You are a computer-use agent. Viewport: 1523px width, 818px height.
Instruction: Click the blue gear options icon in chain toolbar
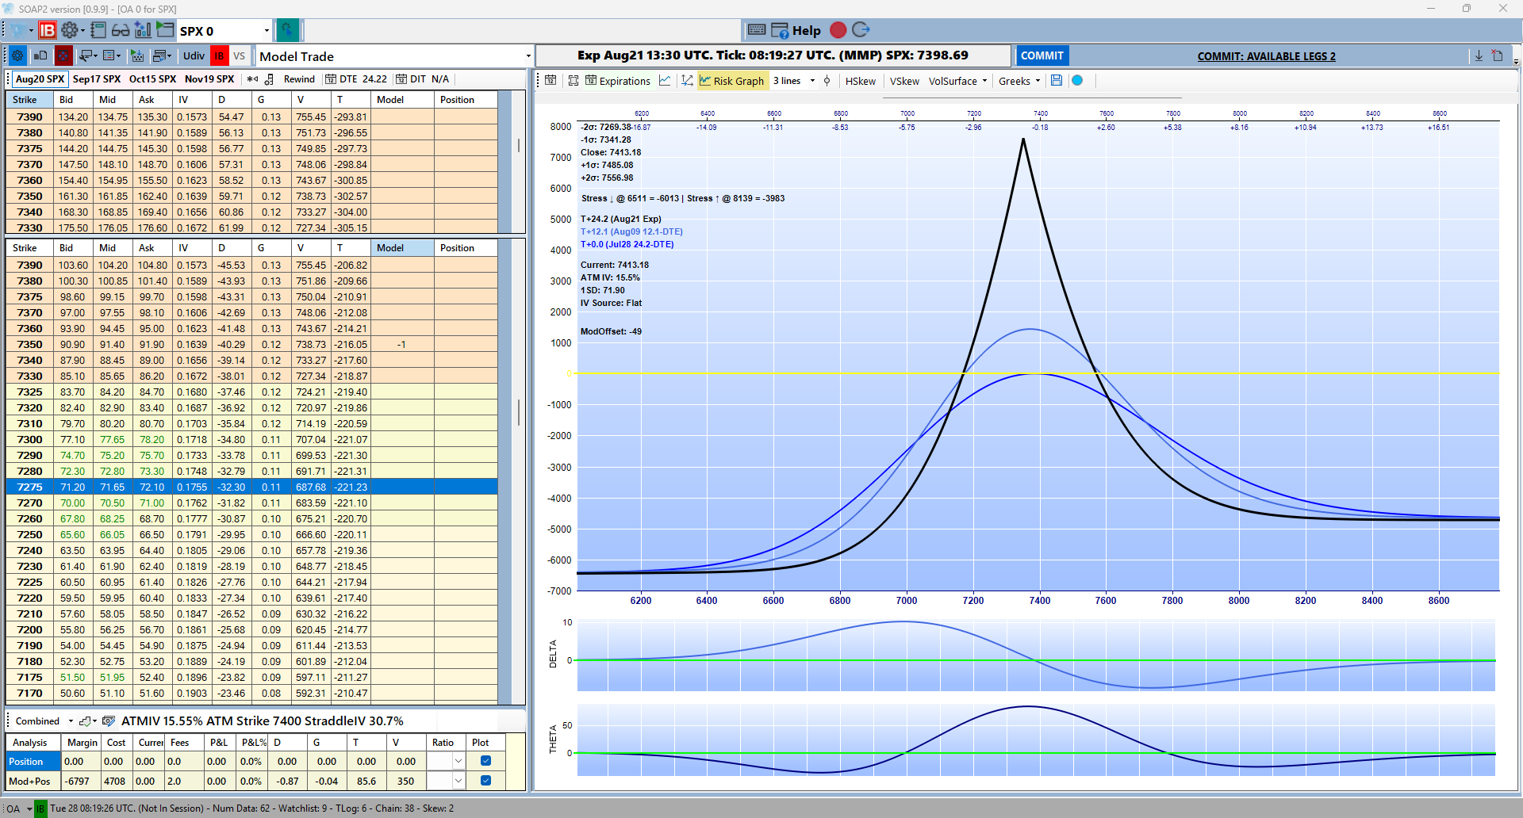coord(17,55)
